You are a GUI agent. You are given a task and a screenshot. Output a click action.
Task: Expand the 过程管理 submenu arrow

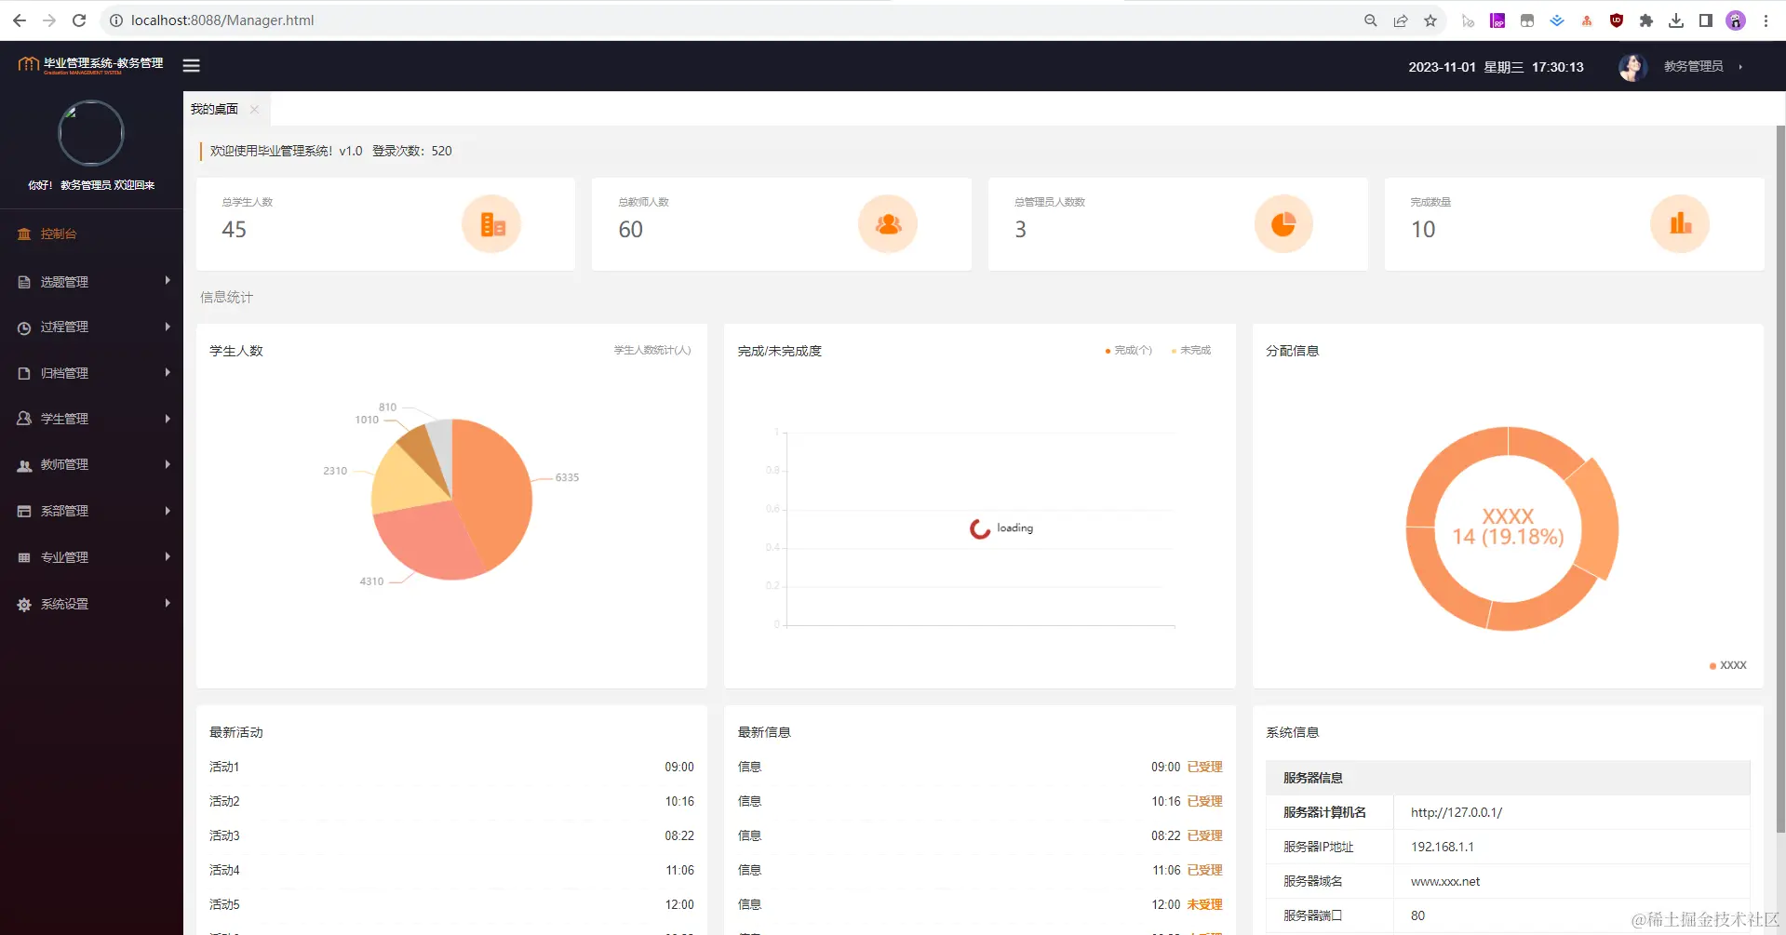pos(168,327)
